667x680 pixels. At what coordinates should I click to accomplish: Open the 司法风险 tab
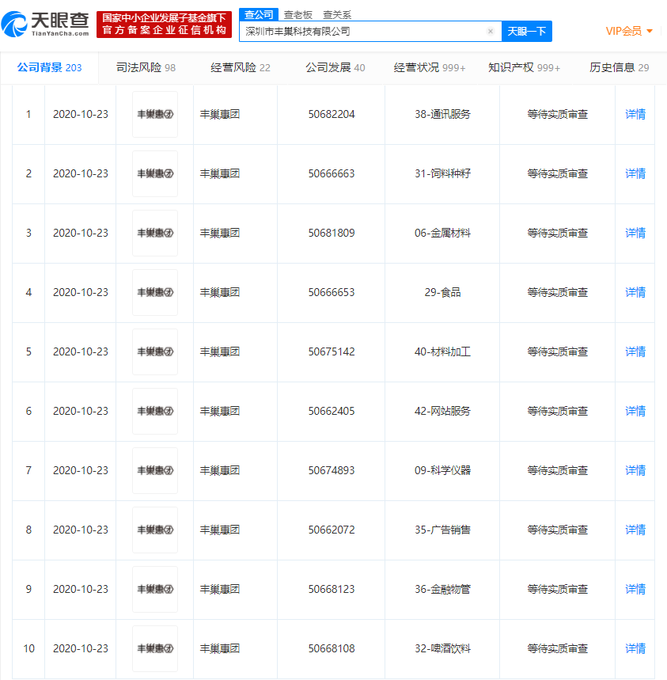click(x=146, y=67)
